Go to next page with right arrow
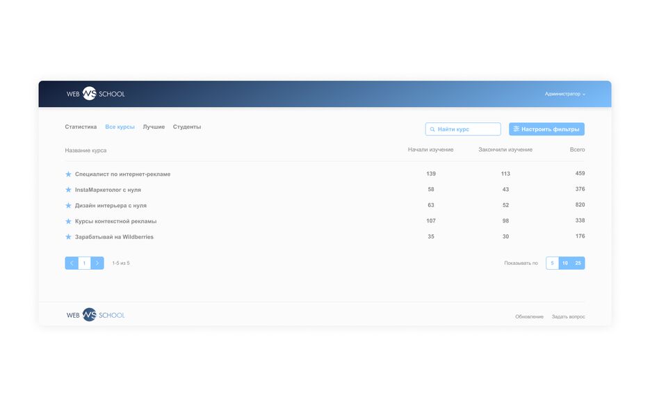Image resolution: width=650 pixels, height=406 pixels. pos(97,263)
